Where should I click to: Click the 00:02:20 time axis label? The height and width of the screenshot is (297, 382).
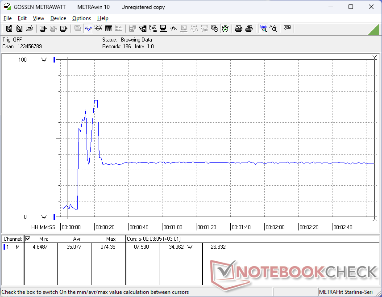click(x=309, y=227)
